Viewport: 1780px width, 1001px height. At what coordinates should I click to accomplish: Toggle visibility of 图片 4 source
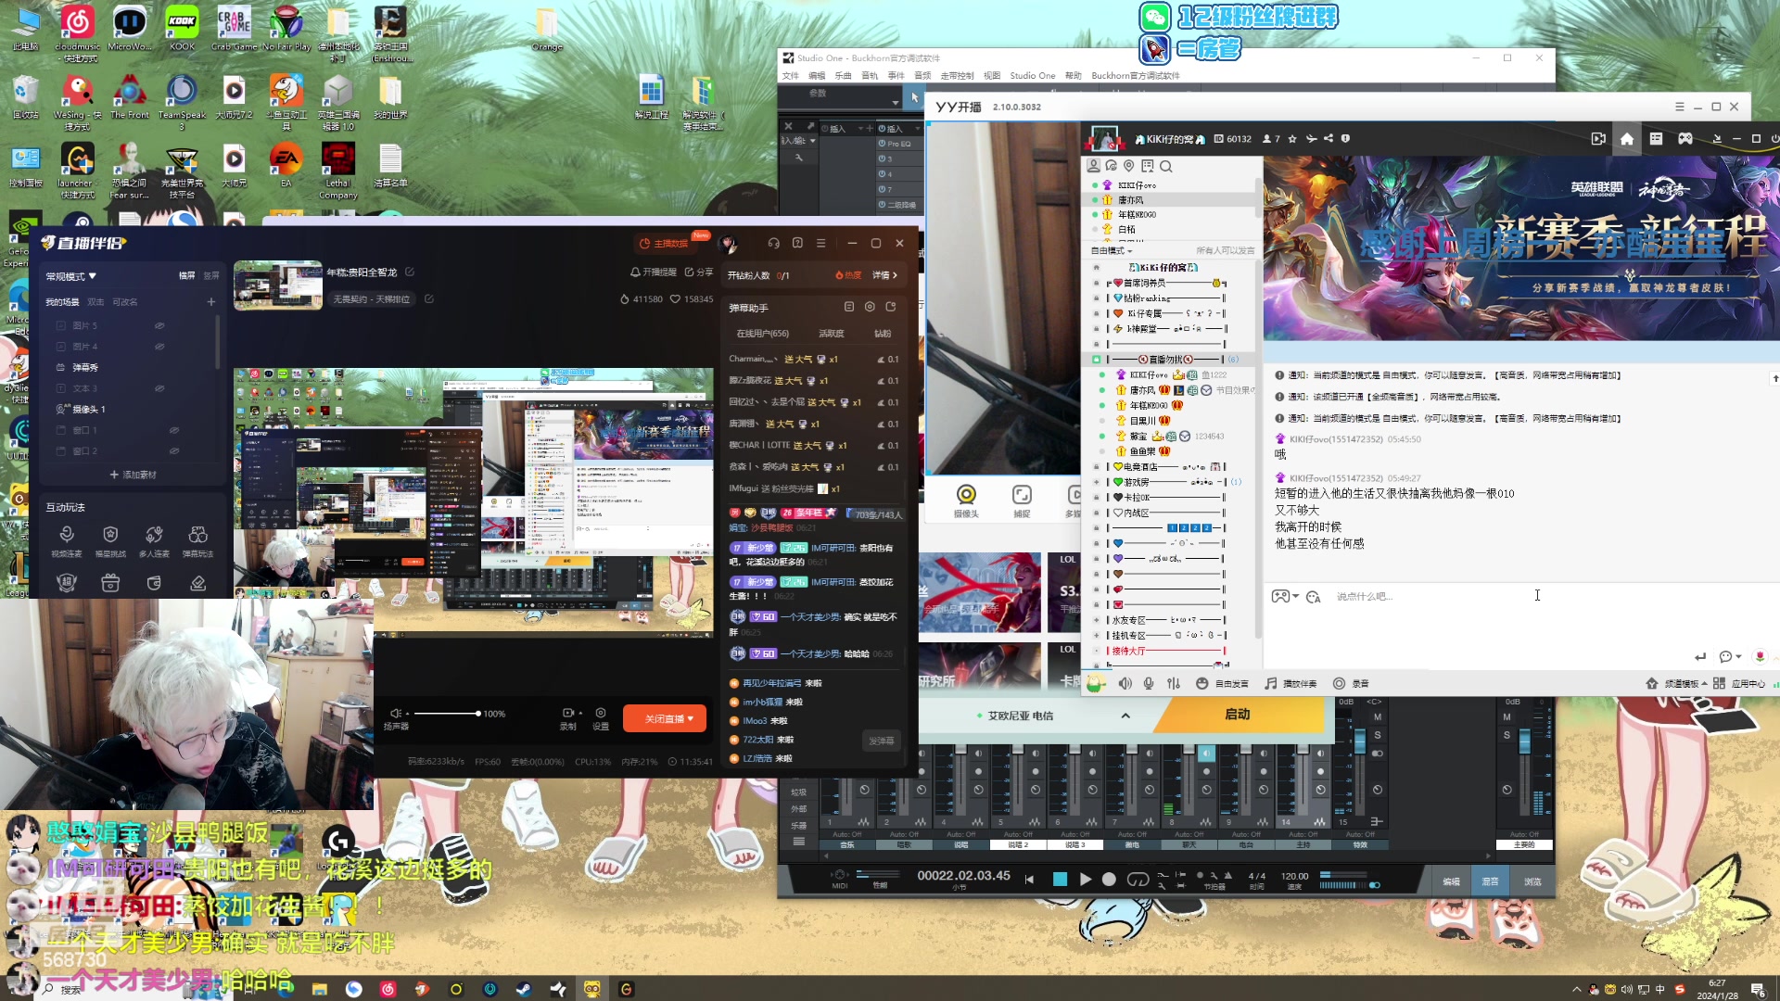pos(159,347)
